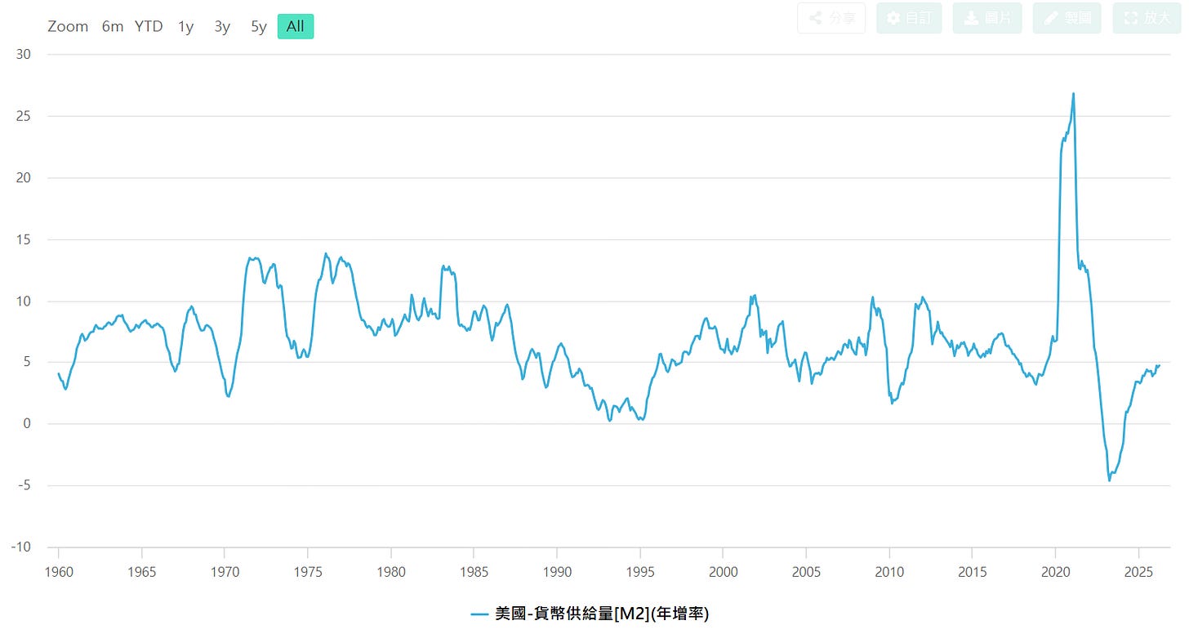Viewport: 1189px width, 634px height.
Task: Click the "Zoom" label text
Action: click(68, 26)
